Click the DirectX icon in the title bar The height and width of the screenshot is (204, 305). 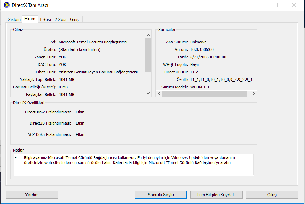7,5
